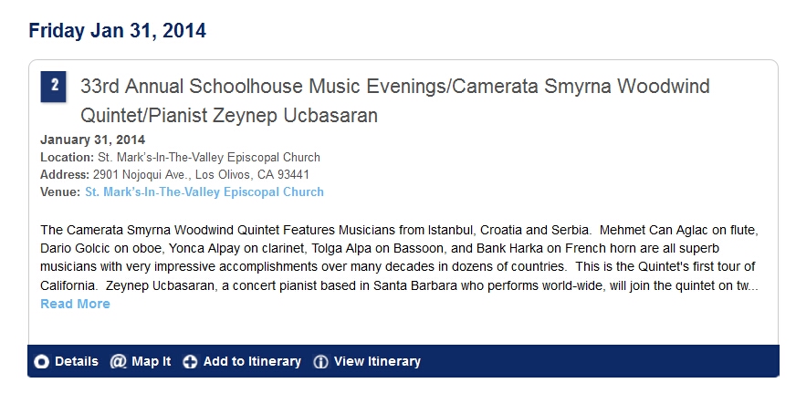The height and width of the screenshot is (414, 796).
Task: Click the info icon for View Itinerary
Action: click(320, 362)
